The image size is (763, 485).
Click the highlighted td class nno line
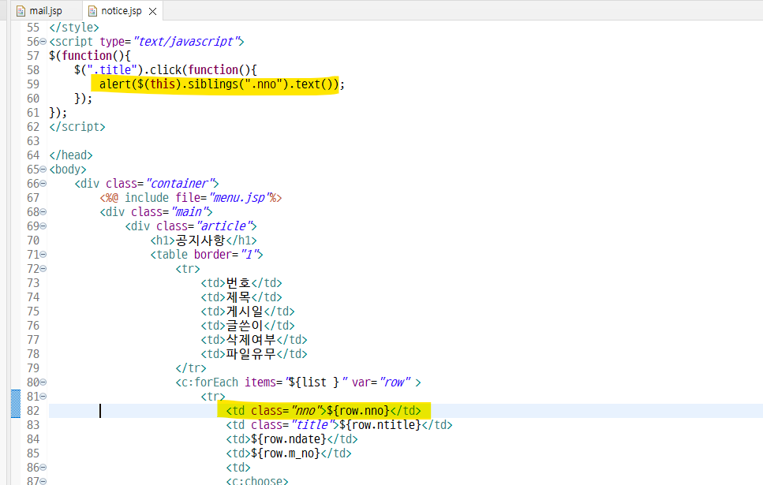point(324,411)
